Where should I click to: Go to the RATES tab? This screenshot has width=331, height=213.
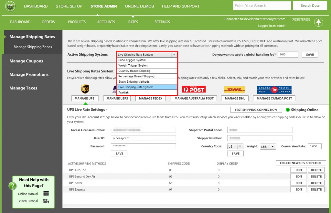[133, 22]
